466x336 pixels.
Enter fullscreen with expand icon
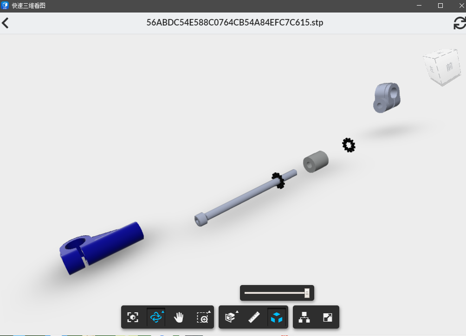[328, 317]
